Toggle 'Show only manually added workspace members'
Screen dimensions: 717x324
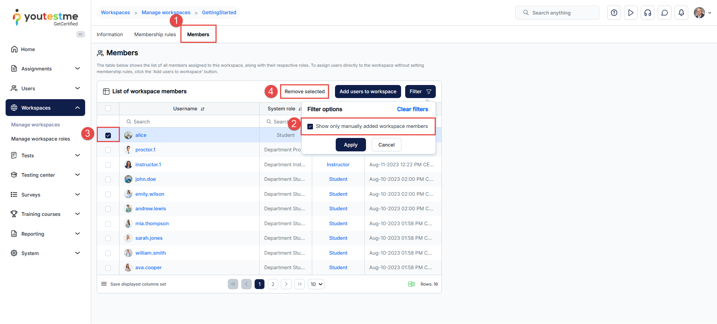pyautogui.click(x=310, y=126)
